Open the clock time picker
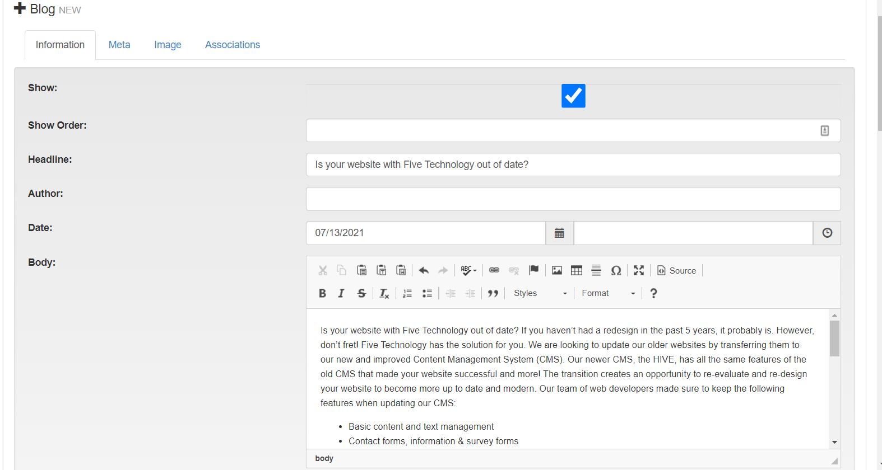Screen dimensions: 882x470 pyautogui.click(x=827, y=233)
